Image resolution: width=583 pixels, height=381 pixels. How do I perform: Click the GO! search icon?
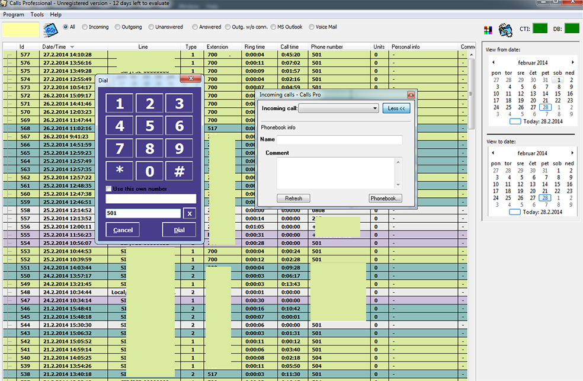coord(50,30)
